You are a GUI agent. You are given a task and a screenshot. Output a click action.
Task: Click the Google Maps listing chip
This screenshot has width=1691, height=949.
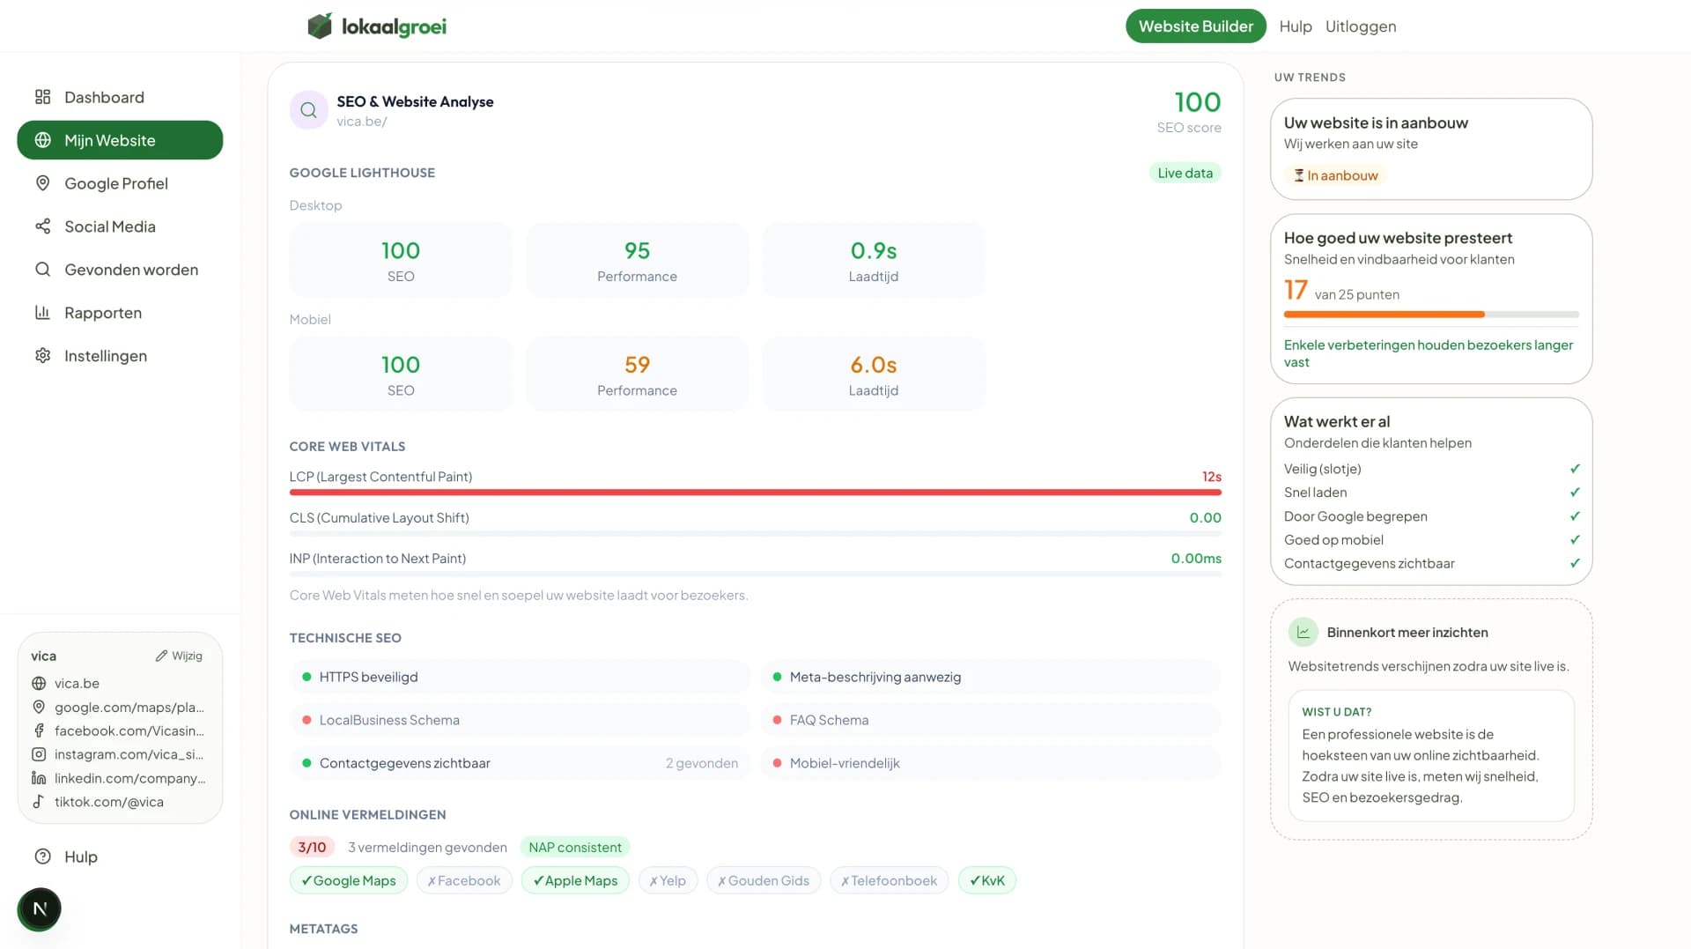[349, 881]
